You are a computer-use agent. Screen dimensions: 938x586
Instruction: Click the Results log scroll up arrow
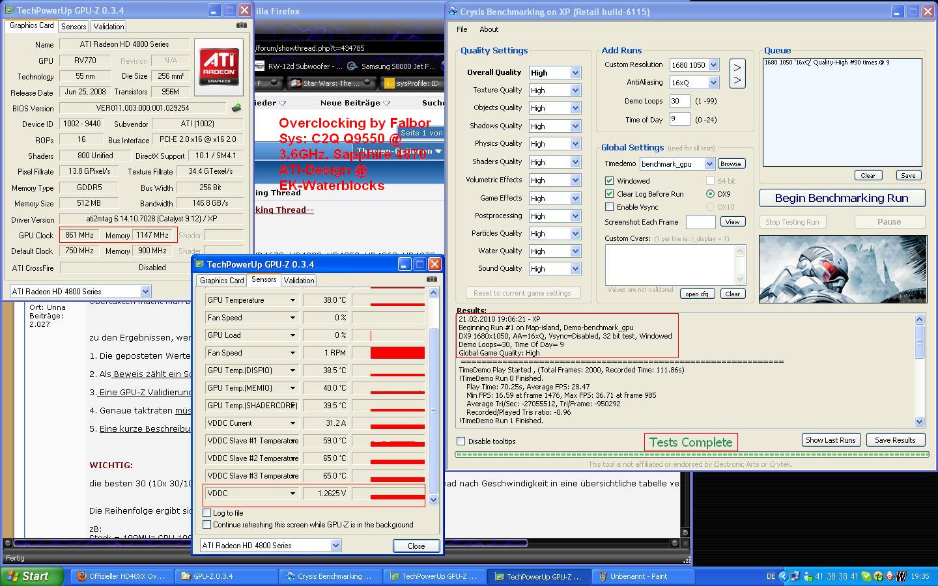(920, 319)
